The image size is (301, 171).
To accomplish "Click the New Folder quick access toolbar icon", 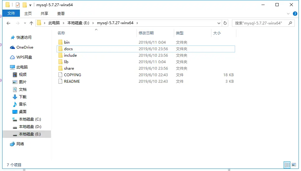I will (x=25, y=5).
